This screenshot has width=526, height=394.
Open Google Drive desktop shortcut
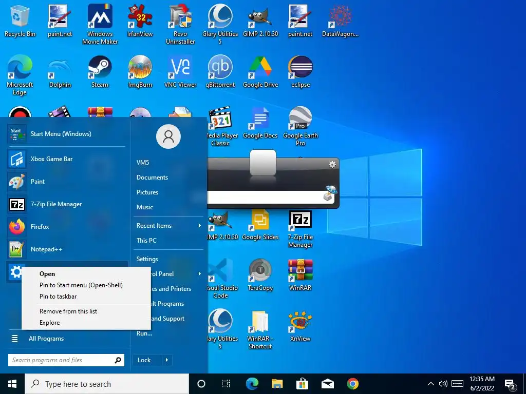tap(260, 72)
